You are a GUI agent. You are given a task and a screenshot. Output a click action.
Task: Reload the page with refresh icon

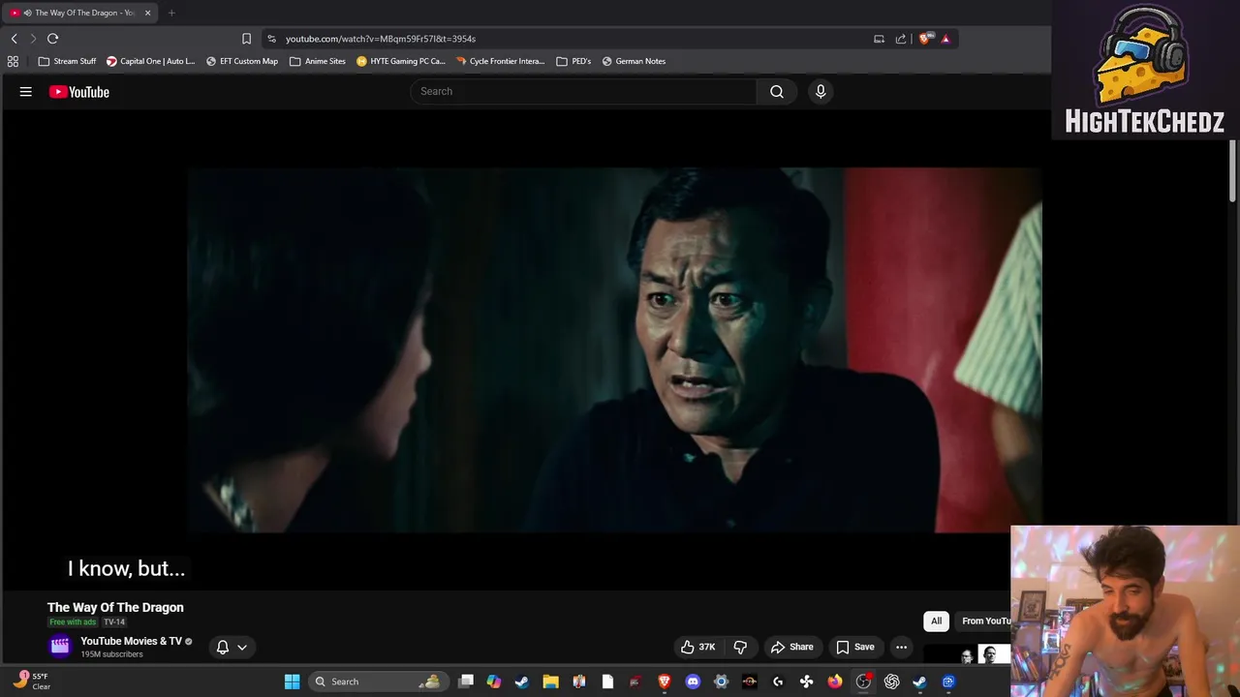coord(52,39)
